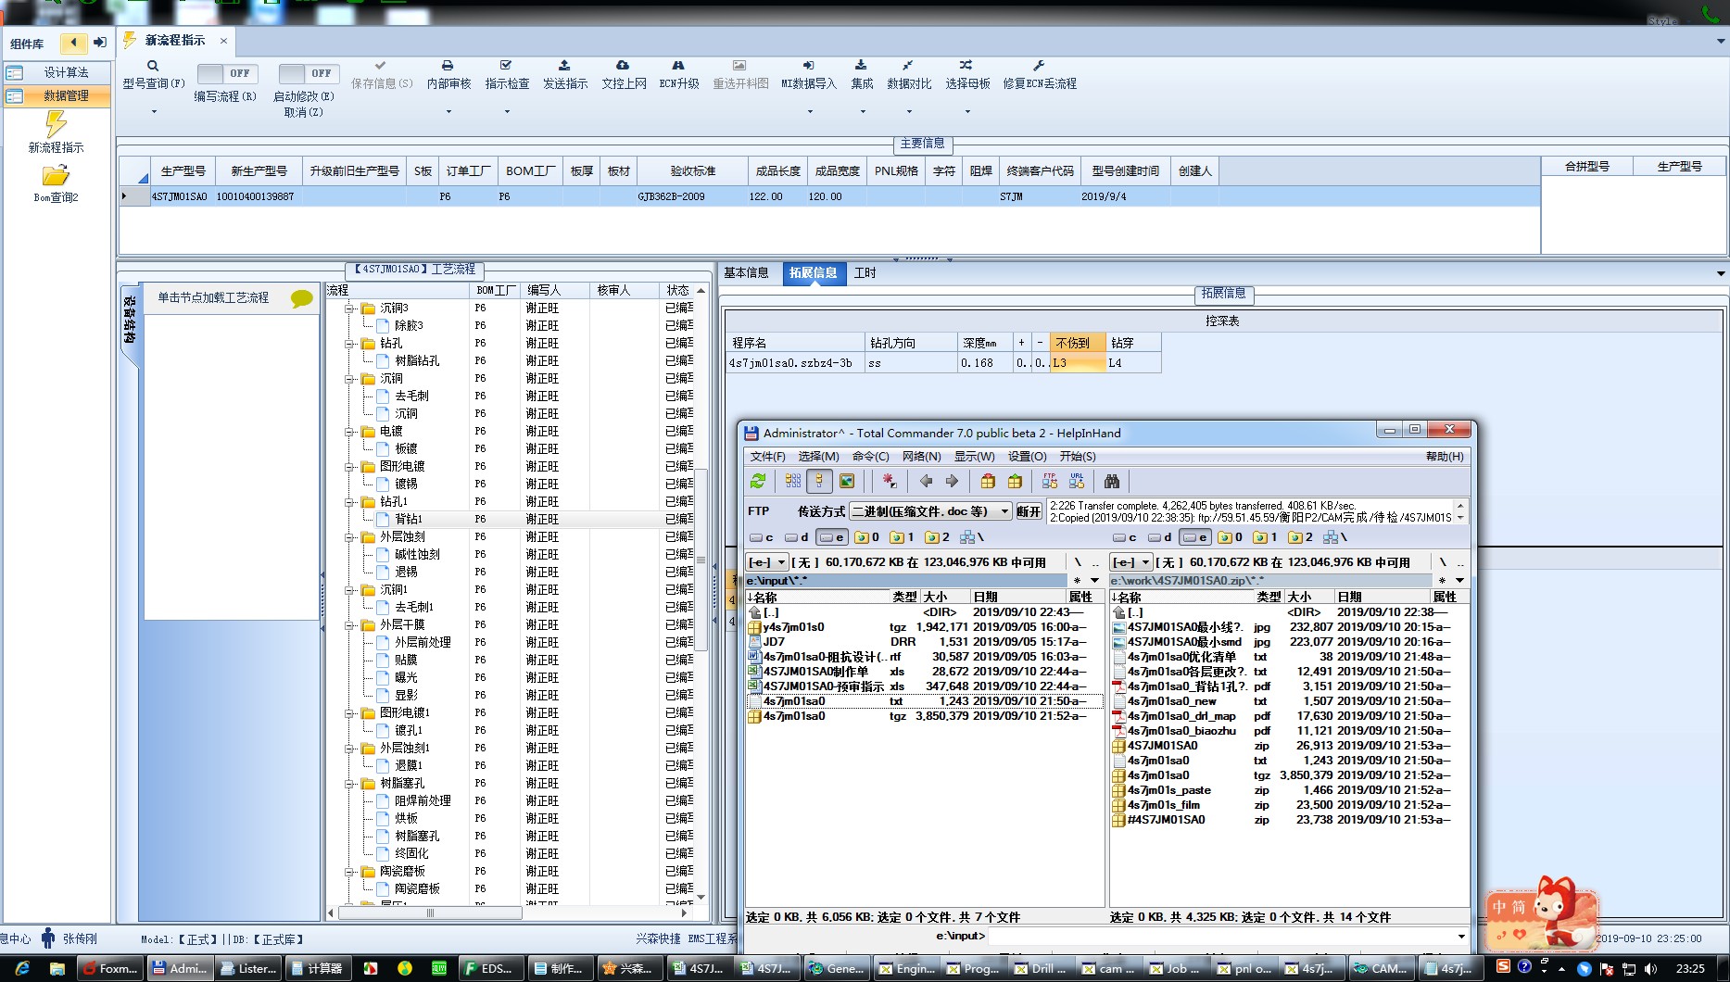Click 修复ECN丢流程 wrench icon
The height and width of the screenshot is (982, 1730).
coord(1039,66)
